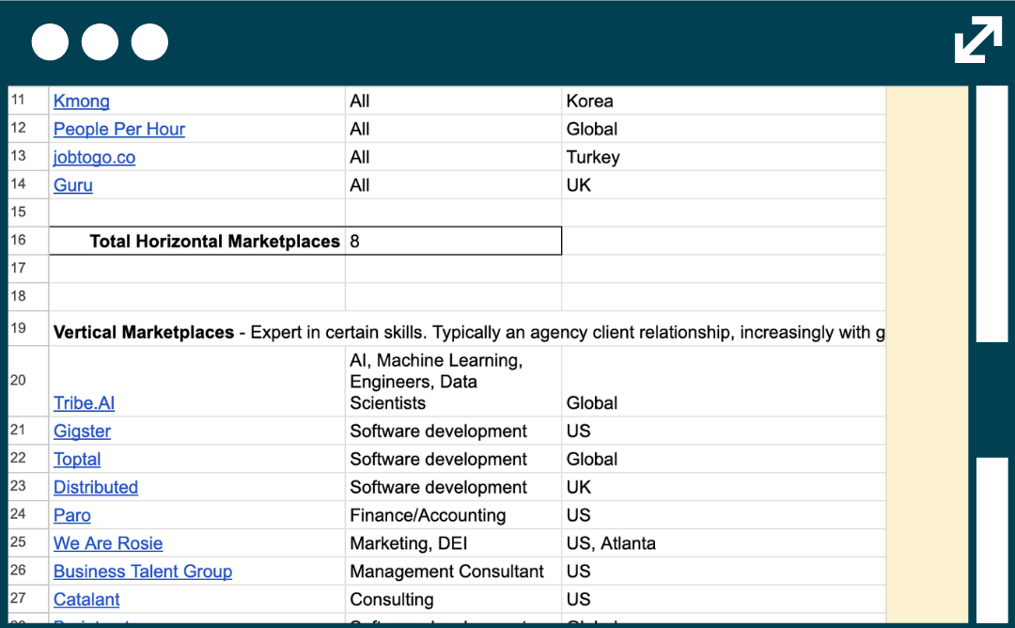Image resolution: width=1015 pixels, height=628 pixels.
Task: Click the Global cell in People Per Hour row
Action: (723, 129)
